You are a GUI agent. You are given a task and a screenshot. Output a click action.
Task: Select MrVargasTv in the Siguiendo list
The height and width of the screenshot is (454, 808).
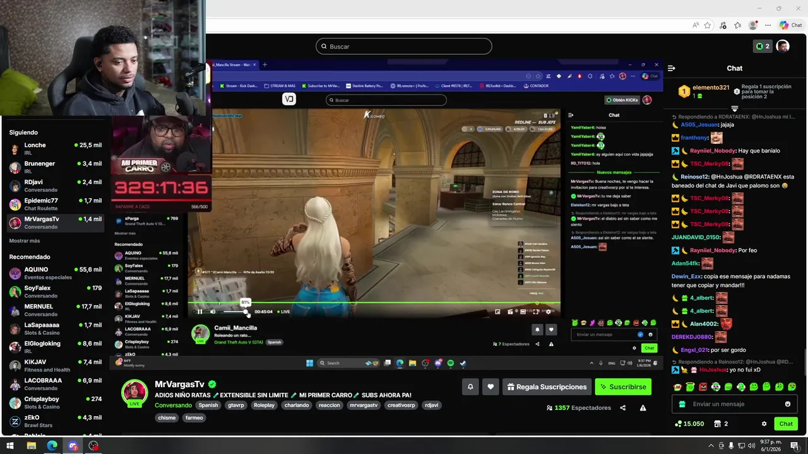click(x=55, y=223)
